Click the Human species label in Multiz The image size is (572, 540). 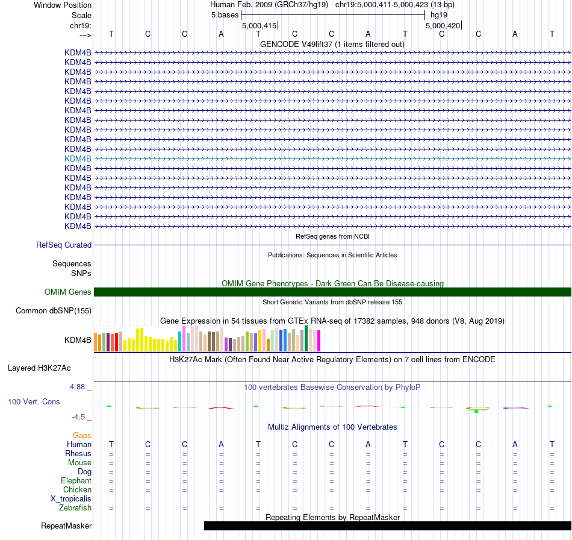pyautogui.click(x=79, y=444)
